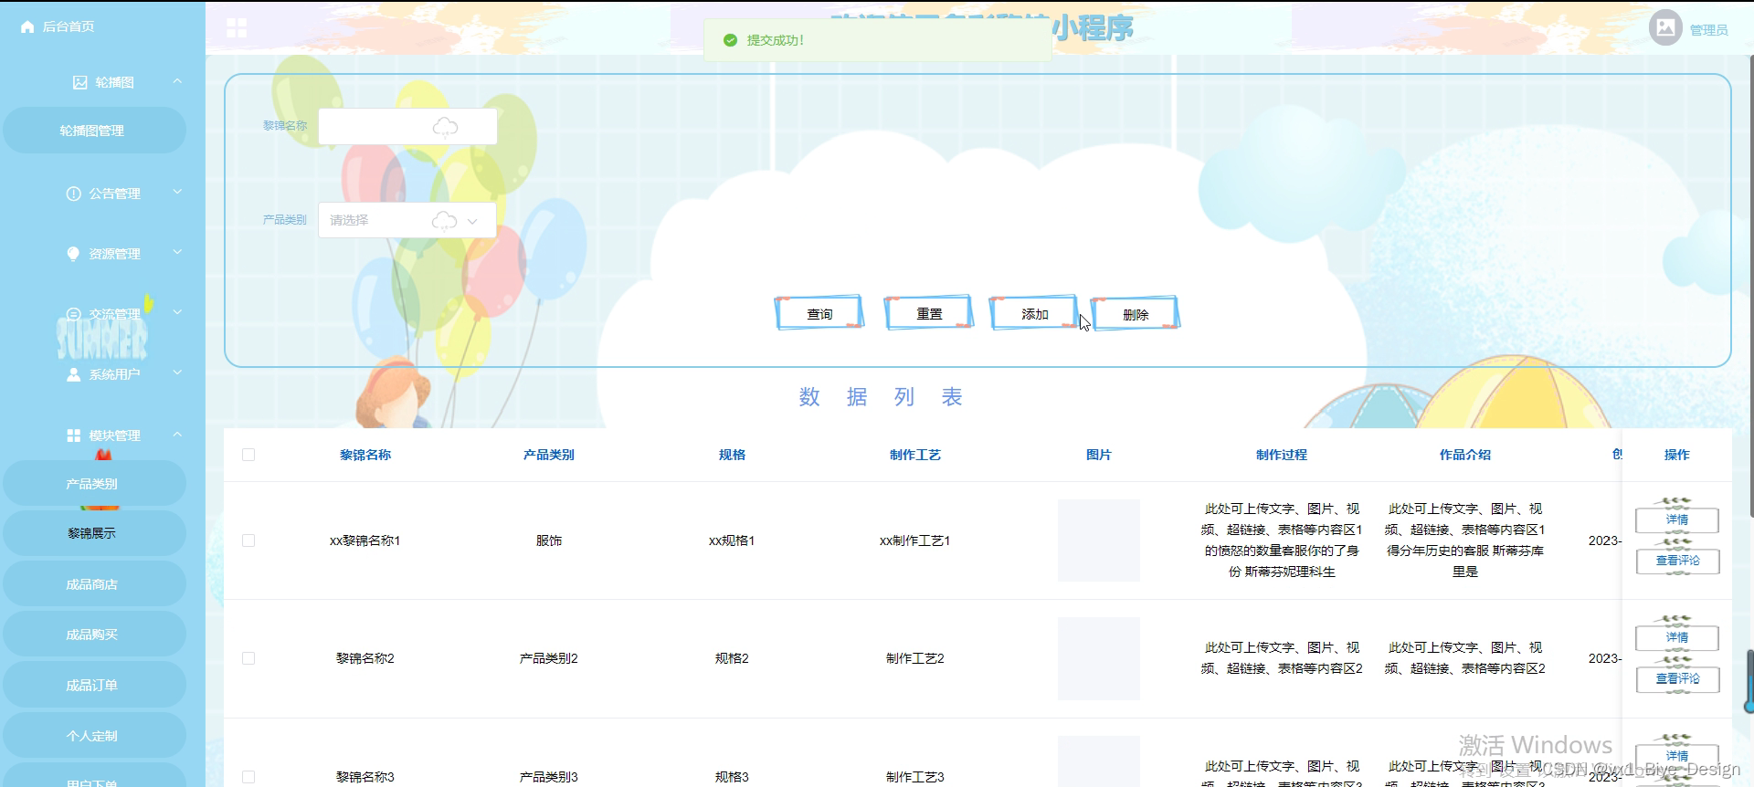This screenshot has width=1754, height=787.
Task: Click the 产品类别3 cell
Action: click(x=549, y=777)
